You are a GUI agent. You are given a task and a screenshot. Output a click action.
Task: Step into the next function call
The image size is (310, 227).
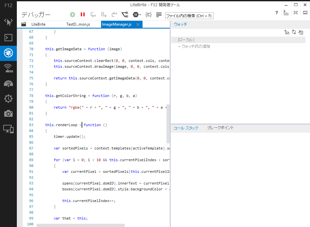pos(104,14)
